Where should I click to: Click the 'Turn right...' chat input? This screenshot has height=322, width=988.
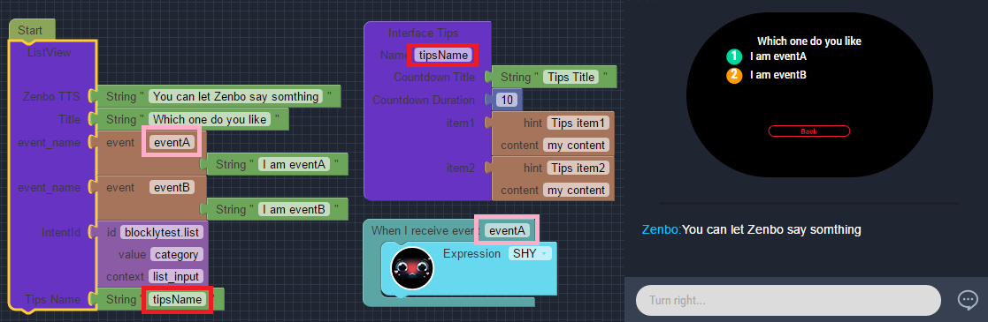[788, 300]
